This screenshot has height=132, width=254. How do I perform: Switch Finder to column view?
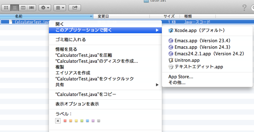[23, 8]
